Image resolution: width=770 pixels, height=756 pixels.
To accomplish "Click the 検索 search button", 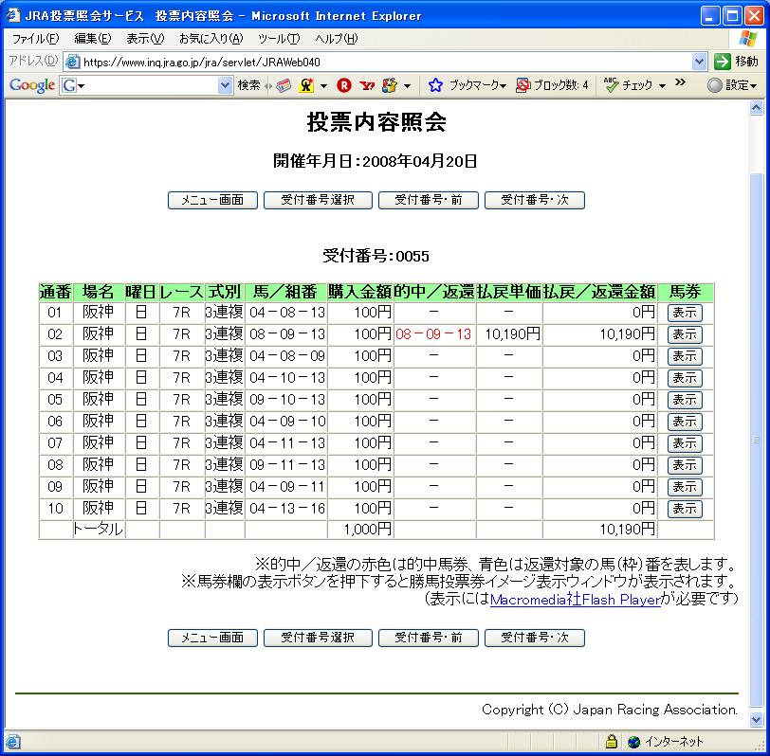I will pos(248,85).
